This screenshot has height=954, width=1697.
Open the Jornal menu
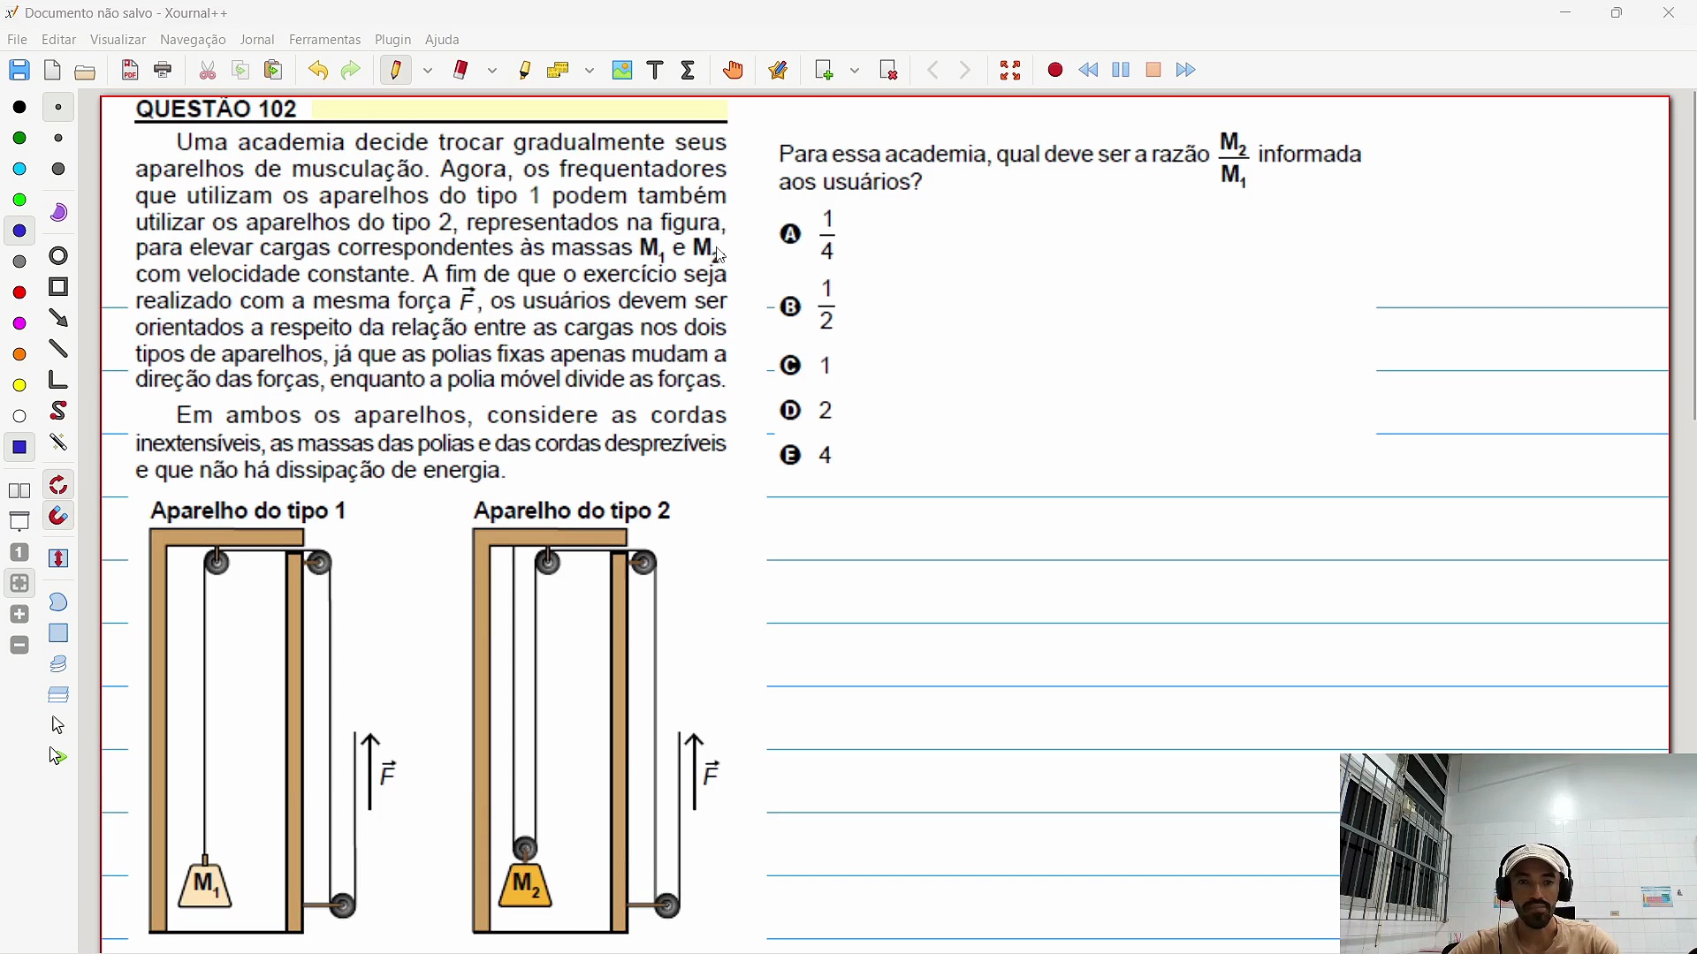256,40
